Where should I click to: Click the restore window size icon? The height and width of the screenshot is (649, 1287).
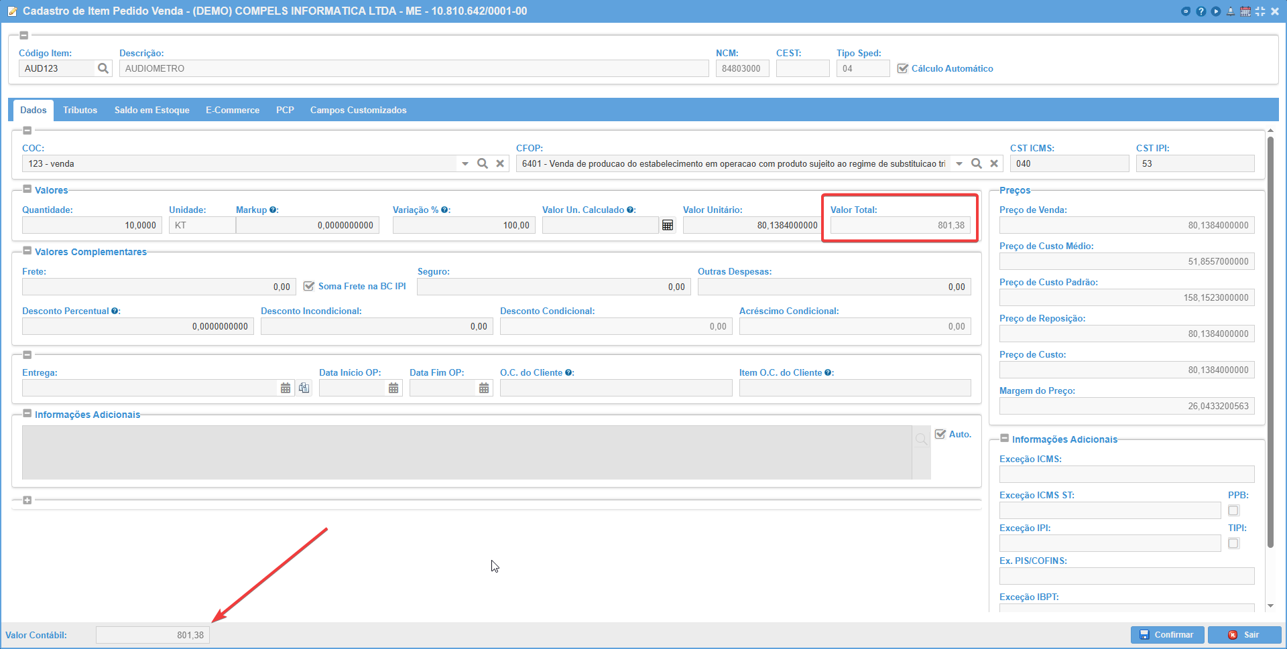pos(1260,11)
